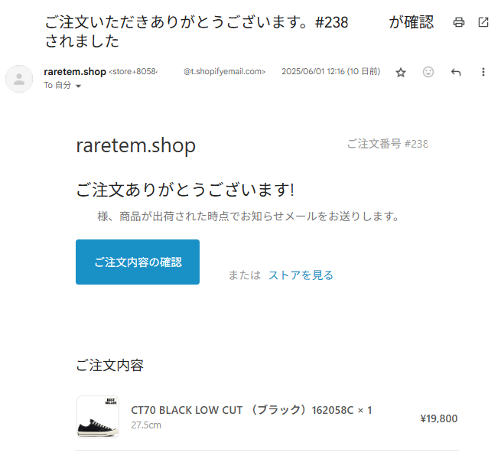Click the large raretem.shop store heading
501x459 pixels.
click(136, 145)
